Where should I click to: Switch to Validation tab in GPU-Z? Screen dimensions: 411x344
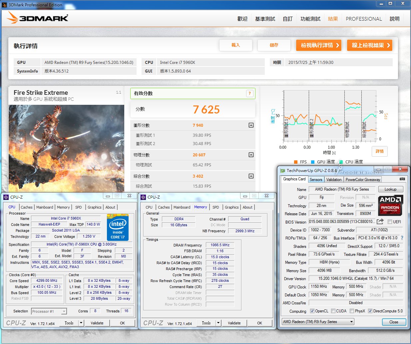pyautogui.click(x=334, y=180)
